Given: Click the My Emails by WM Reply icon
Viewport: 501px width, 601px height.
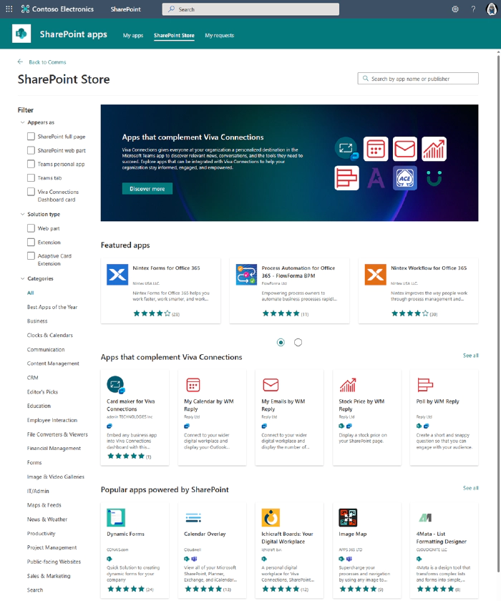Looking at the screenshot, I should click(271, 384).
